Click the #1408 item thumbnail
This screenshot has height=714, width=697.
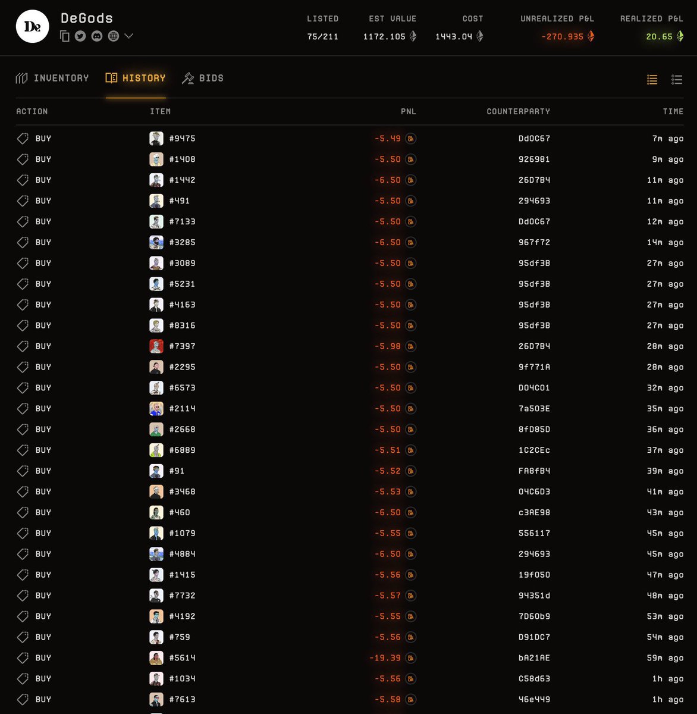click(156, 159)
